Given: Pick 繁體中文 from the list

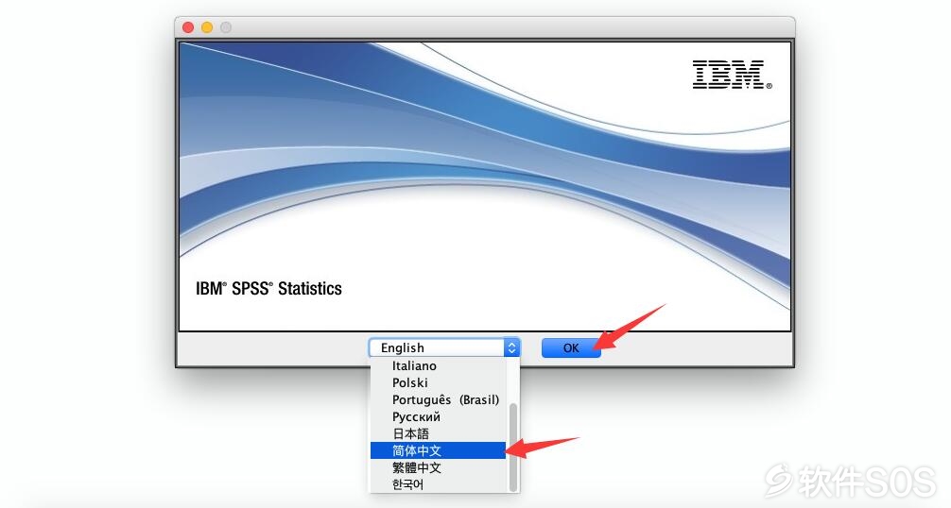Looking at the screenshot, I should point(438,467).
